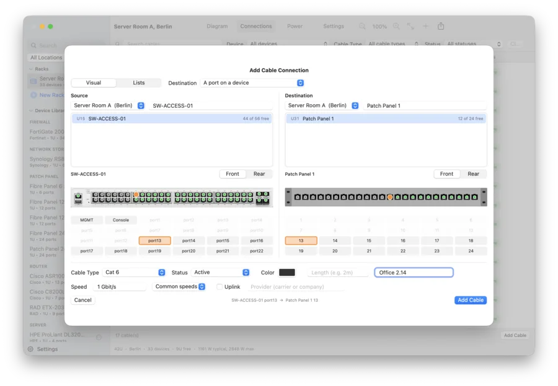
Task: Select the U31 Patch Panel 1 list row
Action: (386, 119)
